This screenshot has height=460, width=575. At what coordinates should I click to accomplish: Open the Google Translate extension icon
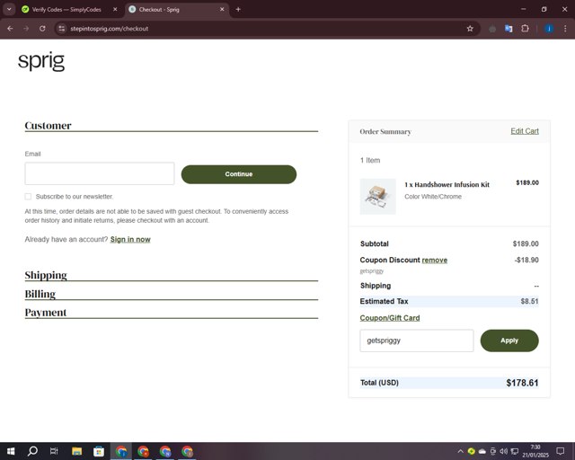click(509, 29)
